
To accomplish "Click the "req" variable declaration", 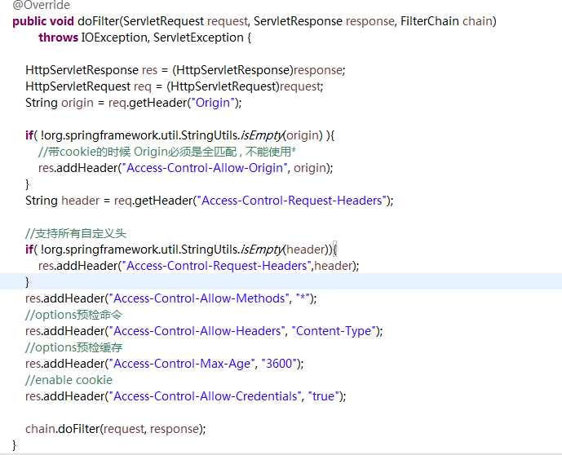I will (142, 86).
